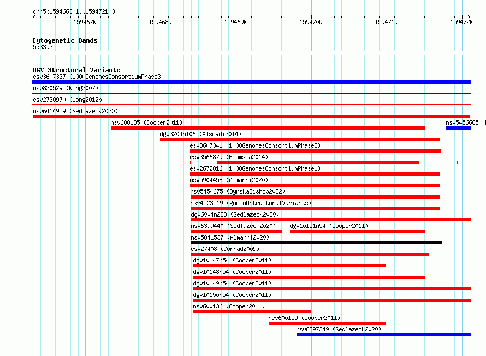
Task: Click the red nsv600159 variant bar
Action: coord(327,323)
